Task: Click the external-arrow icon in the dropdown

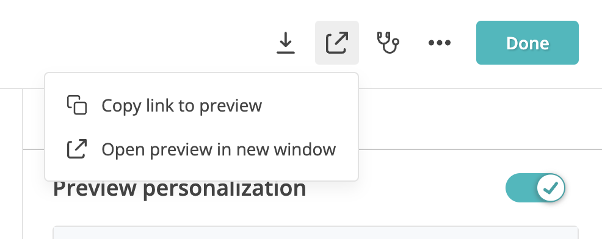Action: (x=77, y=149)
